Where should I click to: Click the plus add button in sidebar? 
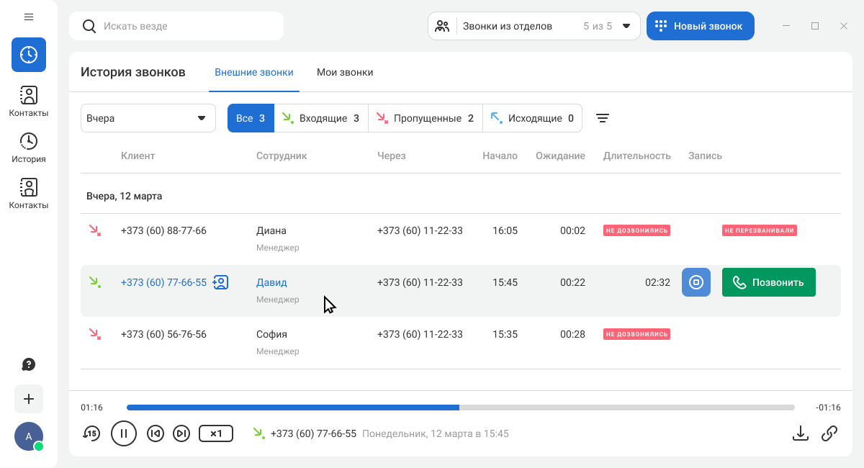[x=29, y=399]
